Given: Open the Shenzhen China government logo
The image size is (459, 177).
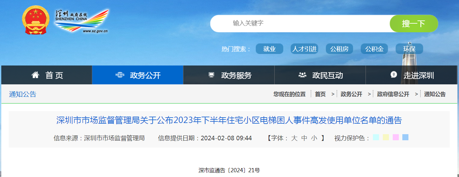Looking at the screenshot, I should click(x=82, y=21).
